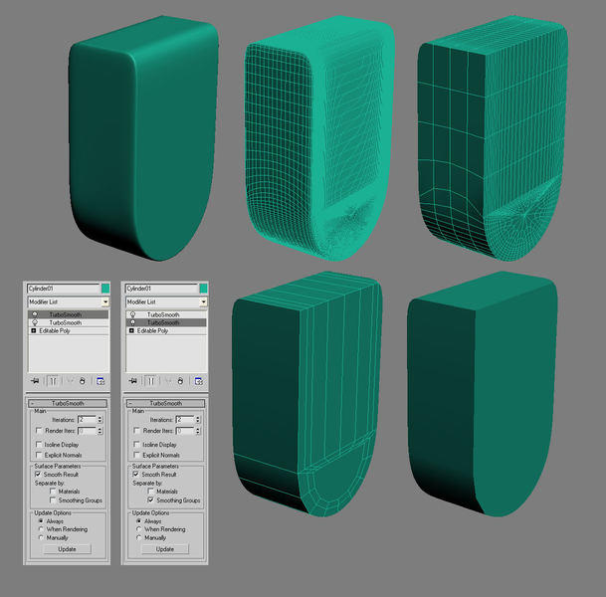
Task: Click Remove Modifier icon in left panel
Action: point(82,381)
